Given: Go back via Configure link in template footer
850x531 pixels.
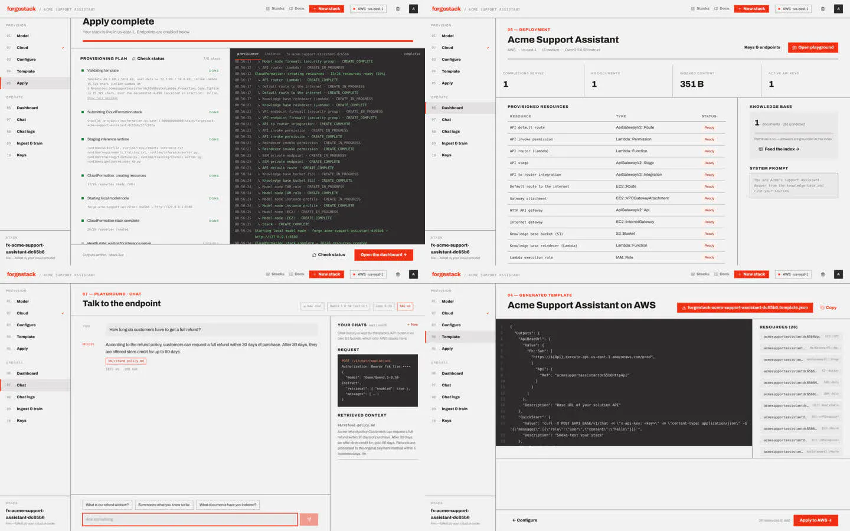Looking at the screenshot, I should pos(525,520).
